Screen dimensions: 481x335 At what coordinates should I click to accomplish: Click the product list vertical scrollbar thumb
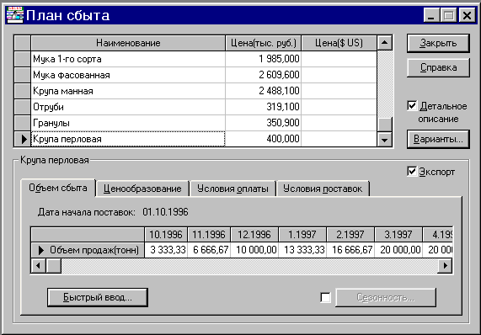(384, 125)
